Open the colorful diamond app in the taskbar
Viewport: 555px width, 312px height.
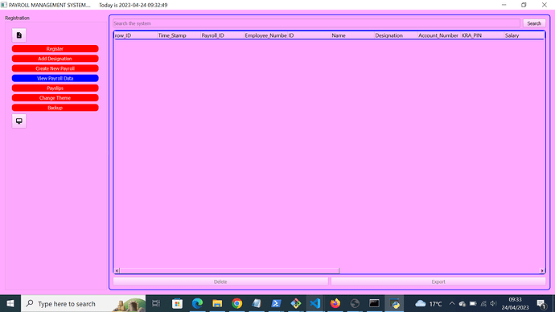point(296,303)
